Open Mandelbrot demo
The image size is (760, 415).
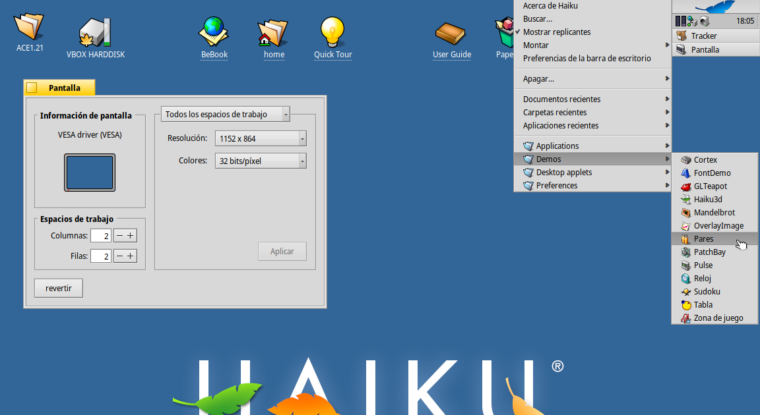[x=712, y=212]
